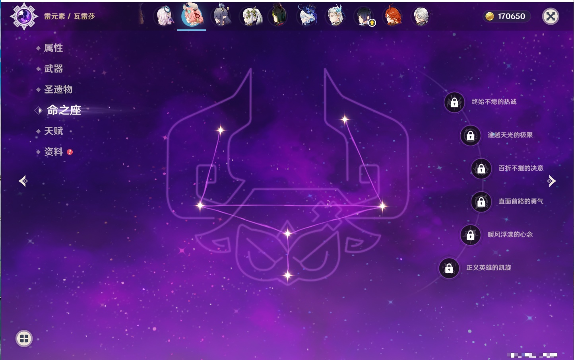The height and width of the screenshot is (360, 574).
Task: Open the 武器 weapon page
Action: 53,69
